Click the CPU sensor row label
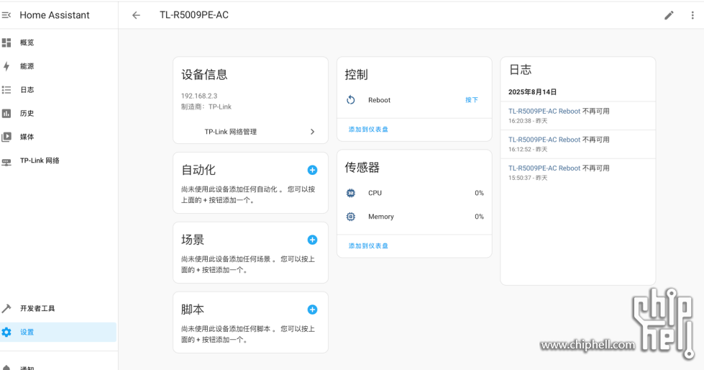The image size is (704, 370). click(375, 193)
